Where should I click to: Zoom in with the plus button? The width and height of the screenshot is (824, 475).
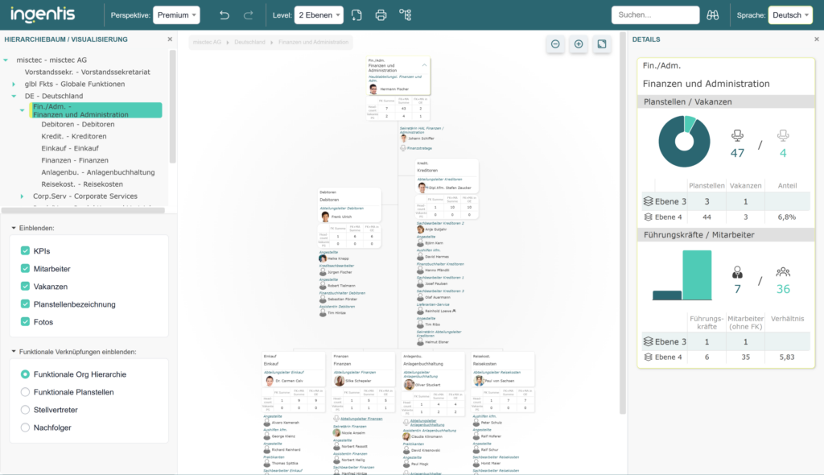[x=579, y=44]
